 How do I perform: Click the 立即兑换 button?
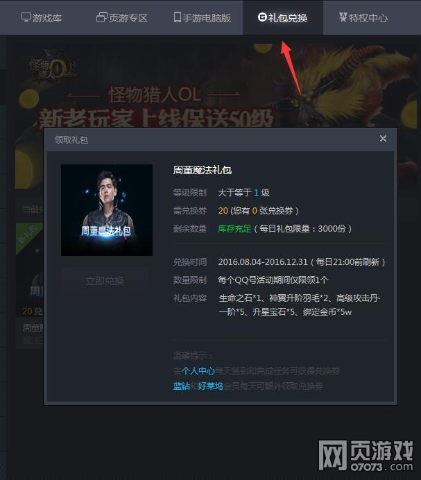pyautogui.click(x=105, y=281)
